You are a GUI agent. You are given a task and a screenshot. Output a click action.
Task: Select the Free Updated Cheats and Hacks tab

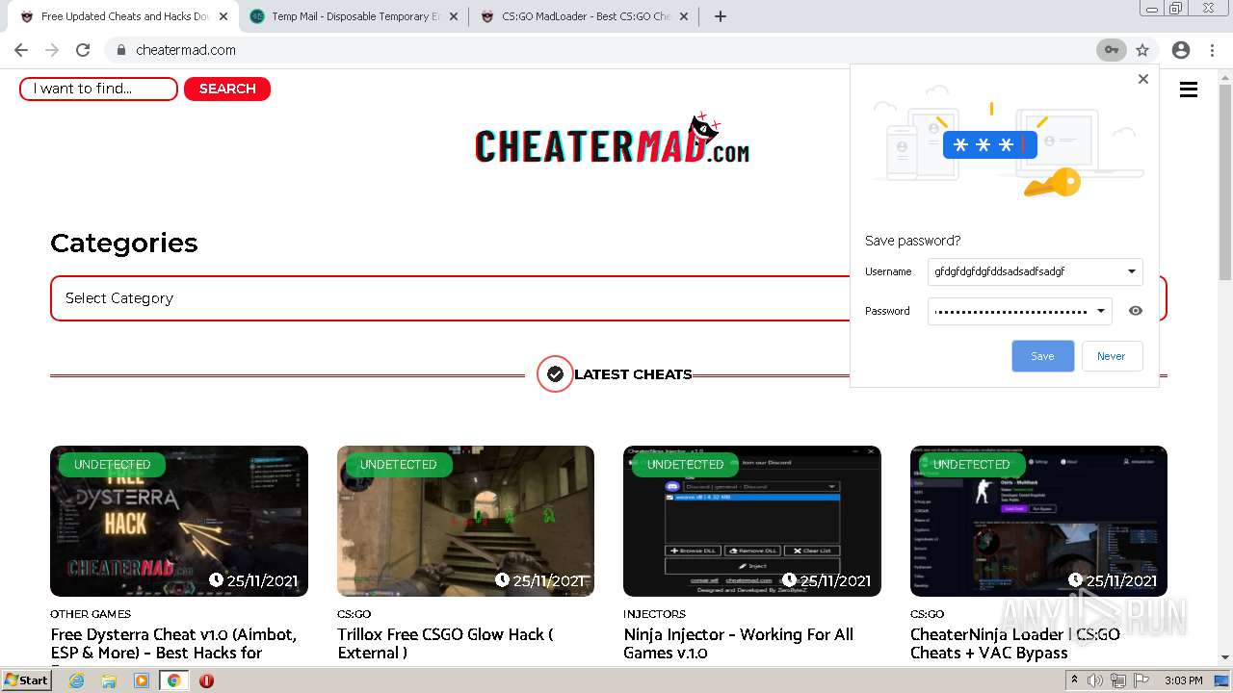click(x=125, y=16)
